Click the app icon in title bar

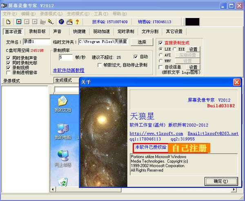pos(4,6)
